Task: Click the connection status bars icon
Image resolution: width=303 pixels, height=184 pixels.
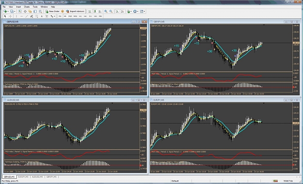Action: click(275, 181)
